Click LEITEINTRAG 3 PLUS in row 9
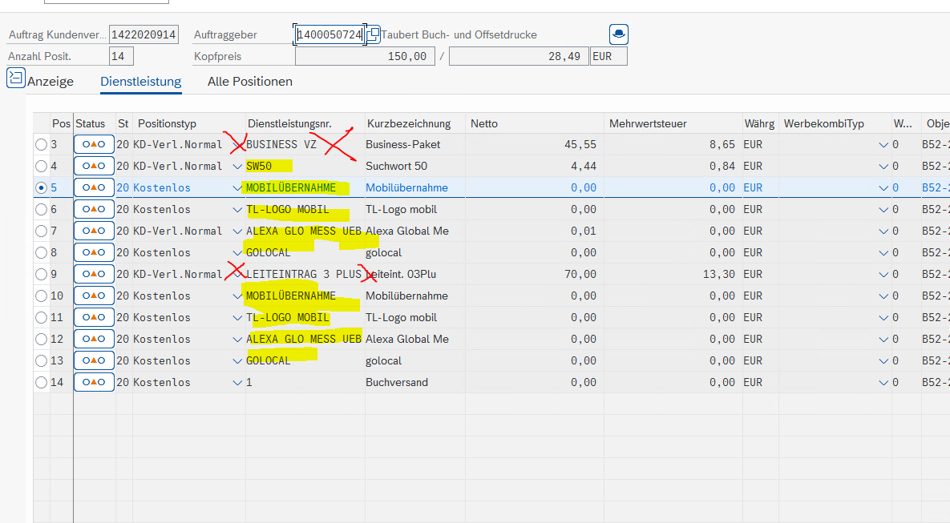Viewport: 950px width, 523px height. pos(304,274)
